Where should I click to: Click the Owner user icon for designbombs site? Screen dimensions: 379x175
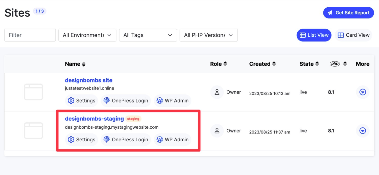(x=217, y=92)
